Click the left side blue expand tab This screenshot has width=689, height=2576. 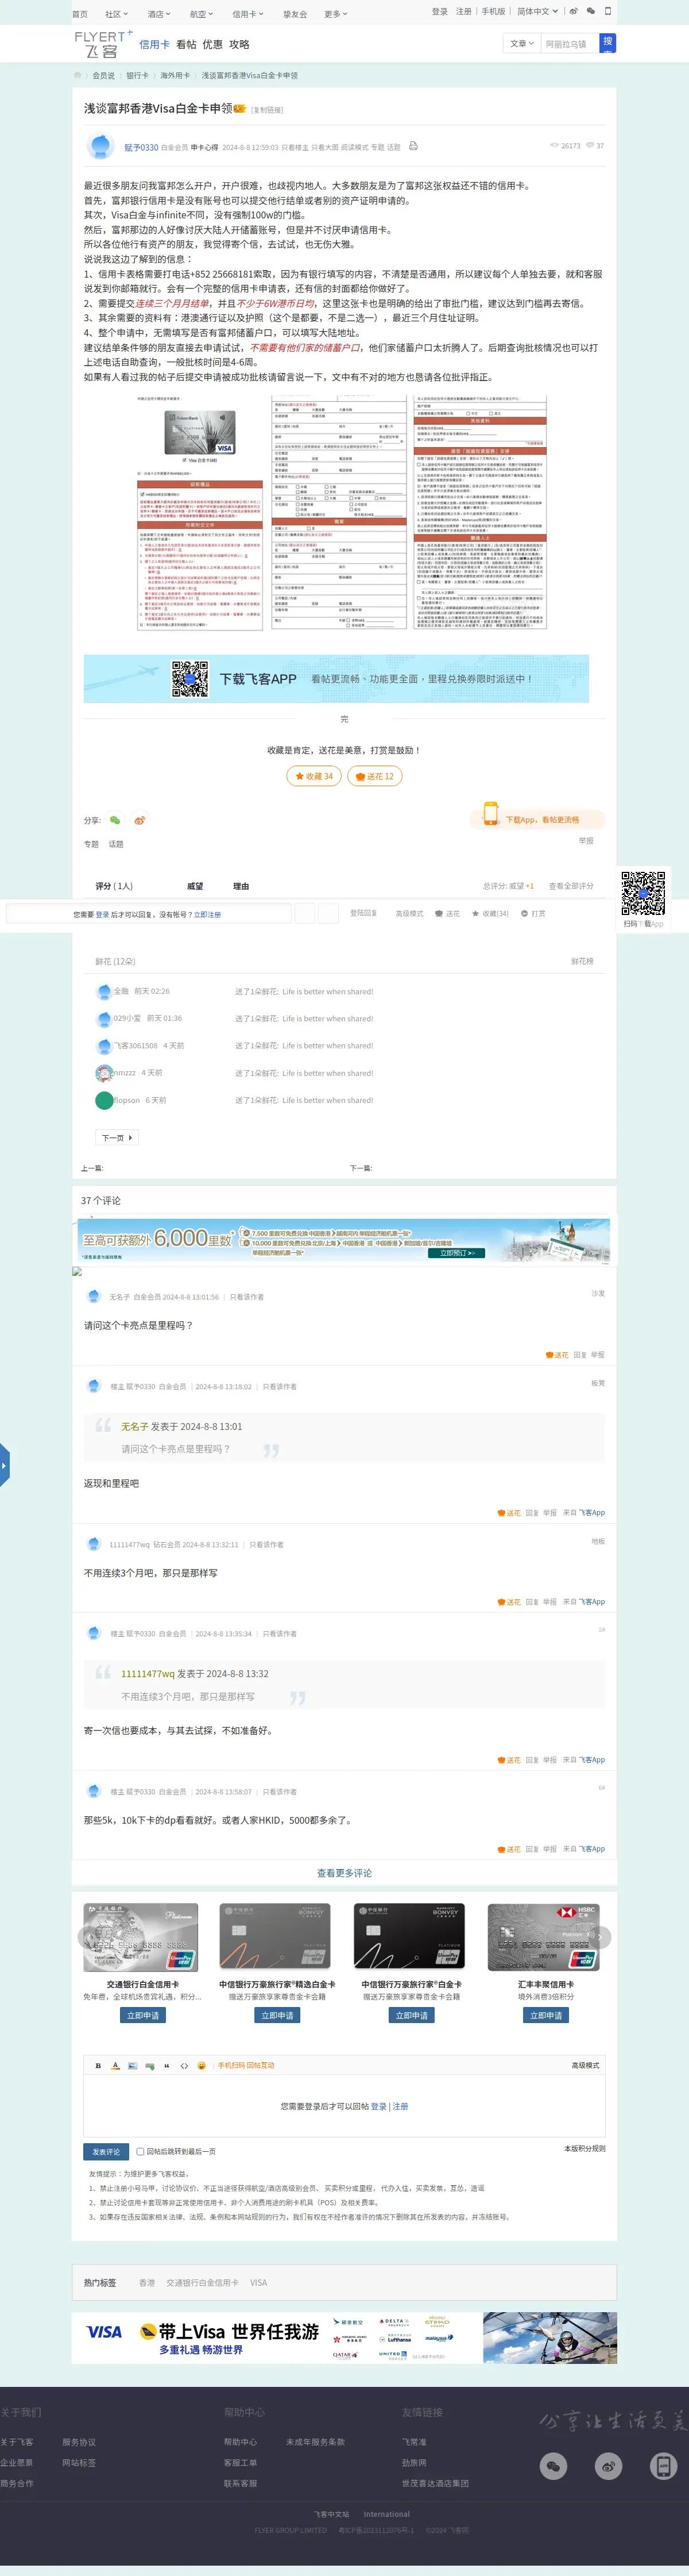4,1466
